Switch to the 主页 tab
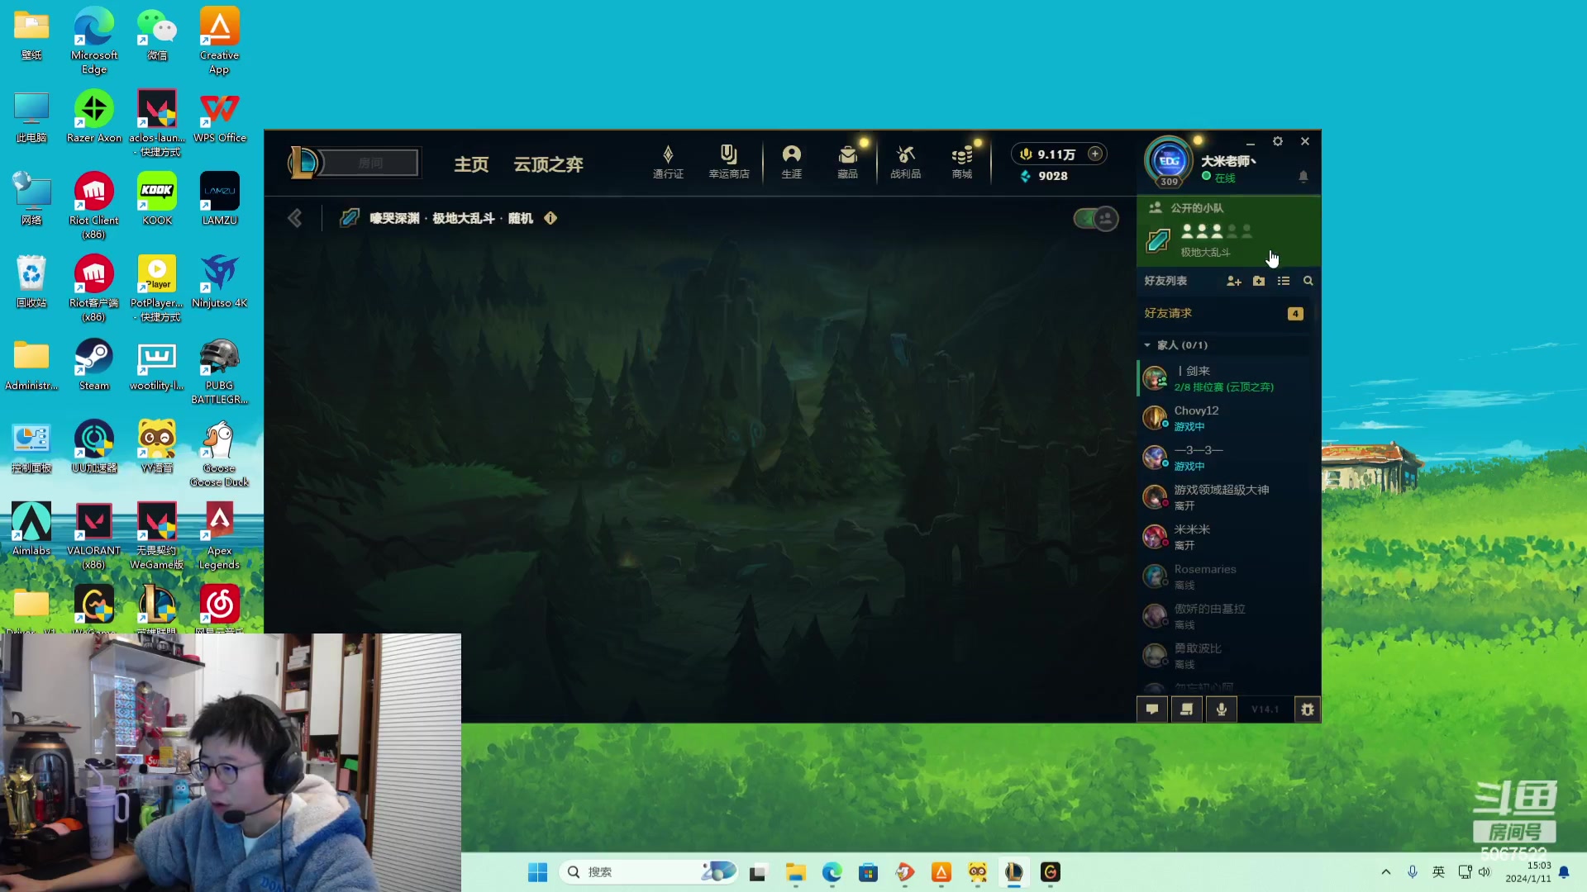 tap(471, 164)
